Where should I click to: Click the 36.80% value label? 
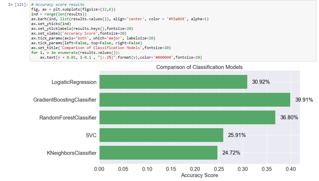click(x=289, y=118)
